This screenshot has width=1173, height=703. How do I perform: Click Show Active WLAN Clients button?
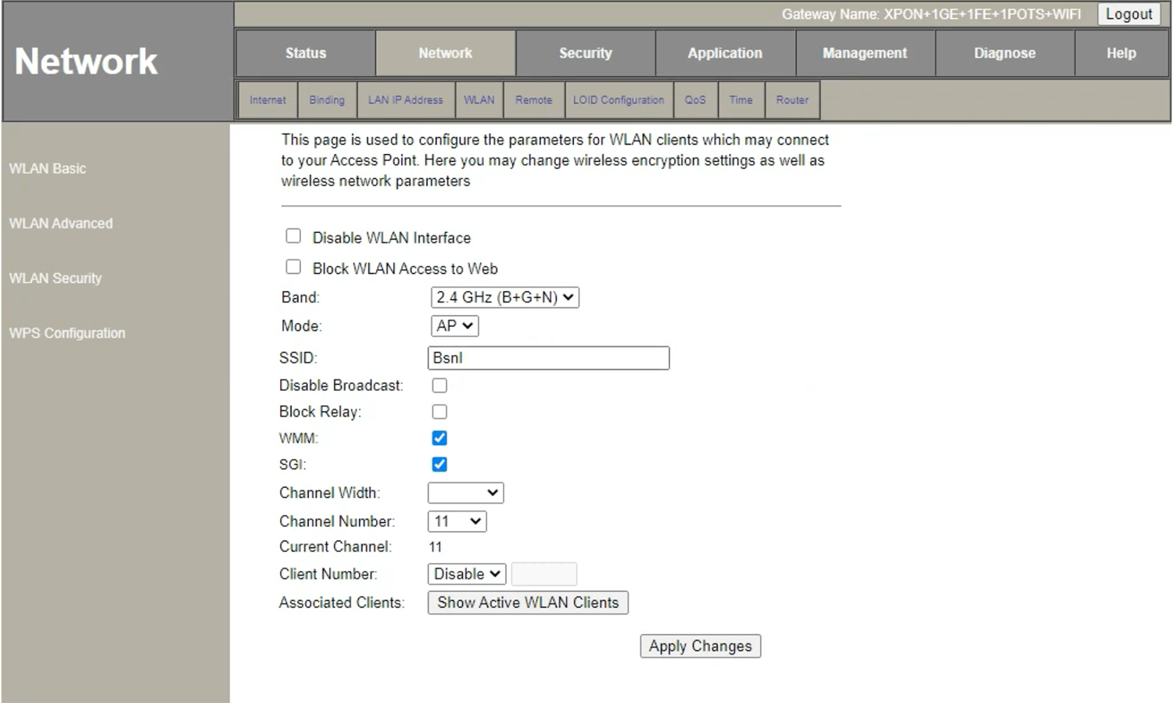[x=528, y=603]
